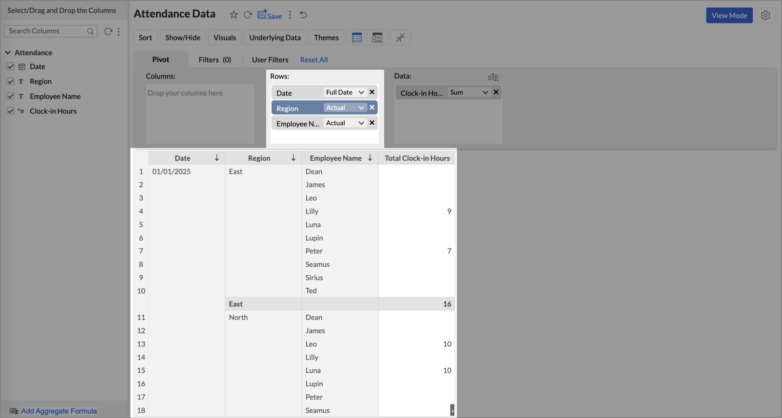Click the refresh icon beside the title
This screenshot has height=418, width=782.
tap(248, 15)
